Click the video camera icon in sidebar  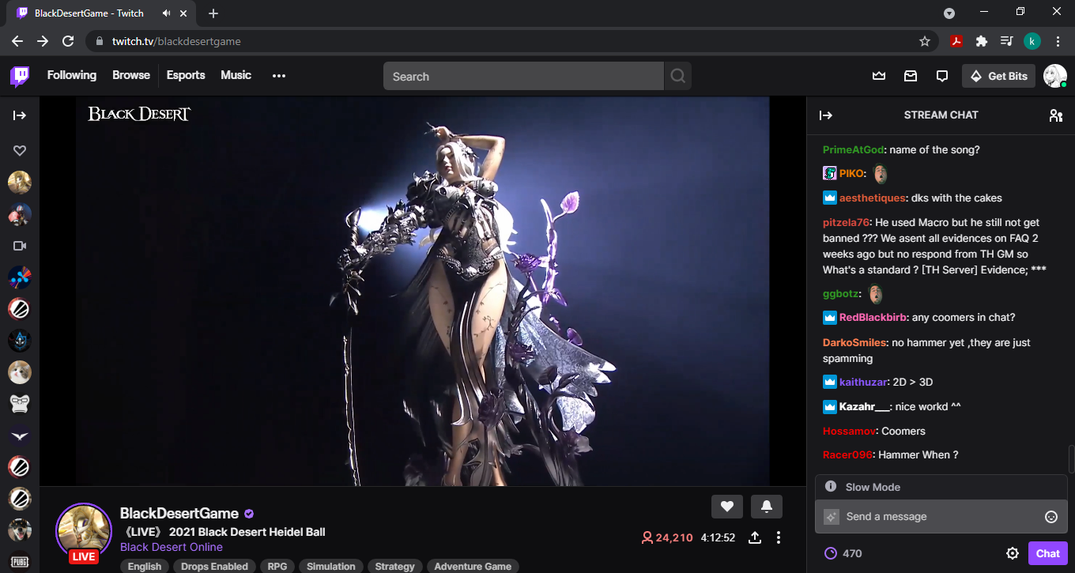[20, 246]
